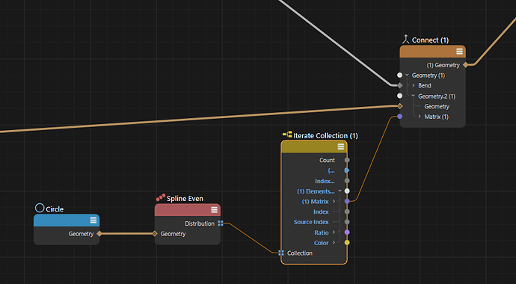
Task: Select the Iterate Collection (1) title
Action: coord(325,135)
